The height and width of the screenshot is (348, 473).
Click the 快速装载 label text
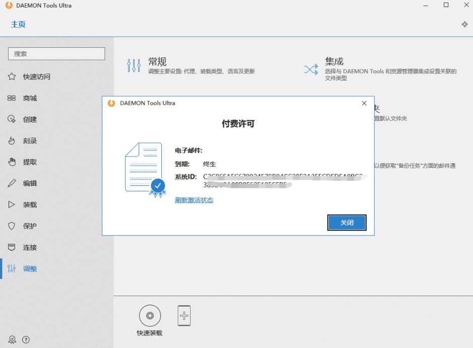point(150,333)
